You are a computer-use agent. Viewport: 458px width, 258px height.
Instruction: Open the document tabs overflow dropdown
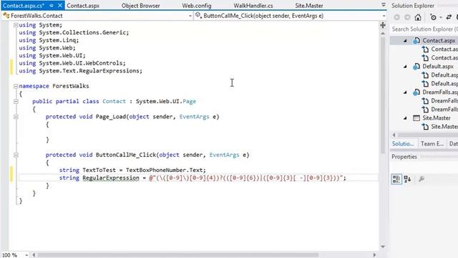(x=384, y=5)
